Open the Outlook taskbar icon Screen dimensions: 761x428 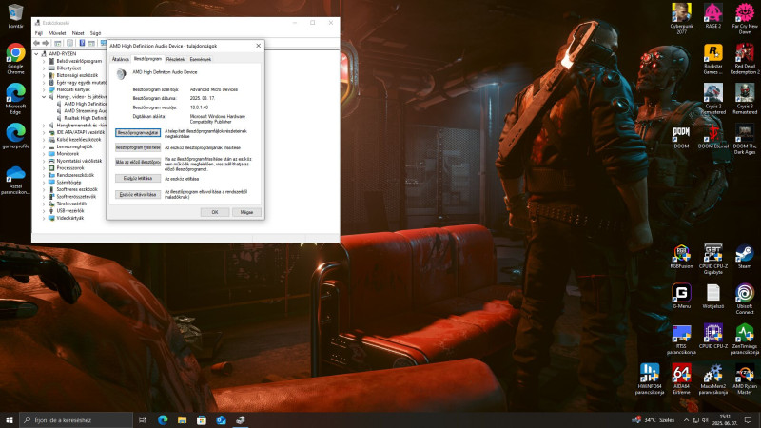221,420
